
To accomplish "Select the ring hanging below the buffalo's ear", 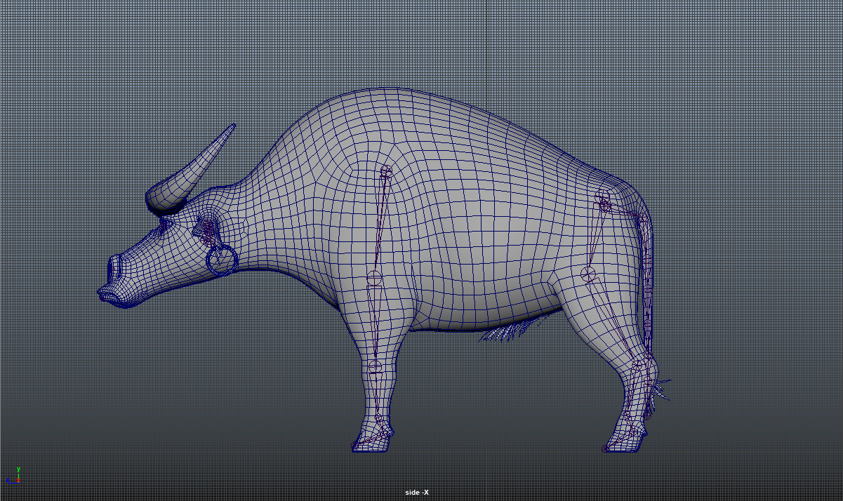I will coord(222,259).
